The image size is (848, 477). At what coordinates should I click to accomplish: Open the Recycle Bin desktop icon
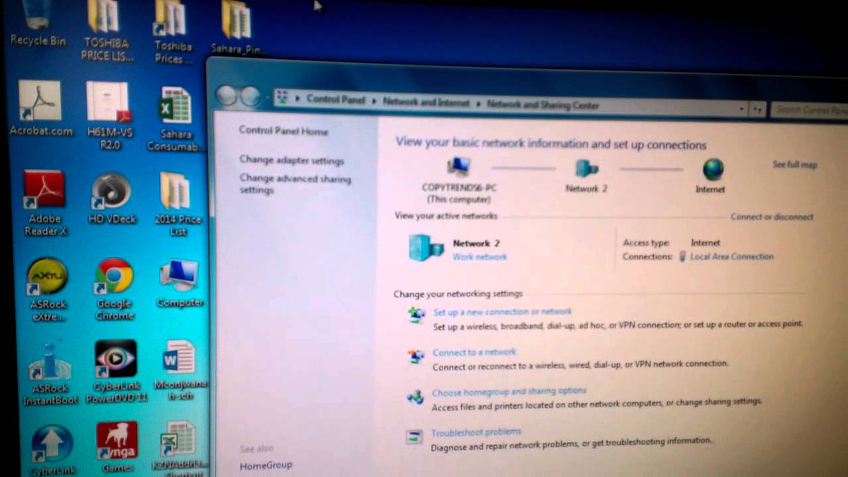tap(38, 23)
